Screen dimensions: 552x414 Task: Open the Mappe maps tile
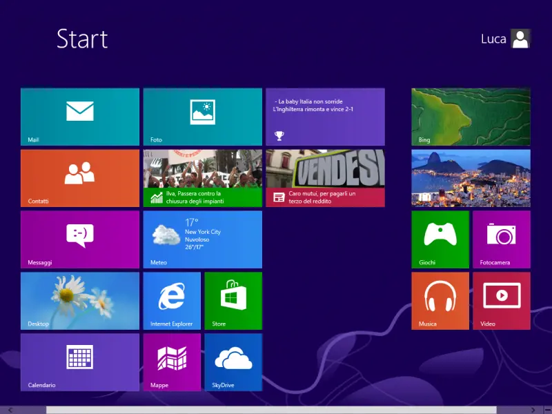(172, 362)
